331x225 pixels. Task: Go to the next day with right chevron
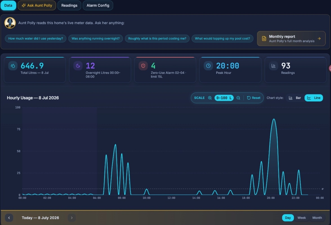[72, 218]
